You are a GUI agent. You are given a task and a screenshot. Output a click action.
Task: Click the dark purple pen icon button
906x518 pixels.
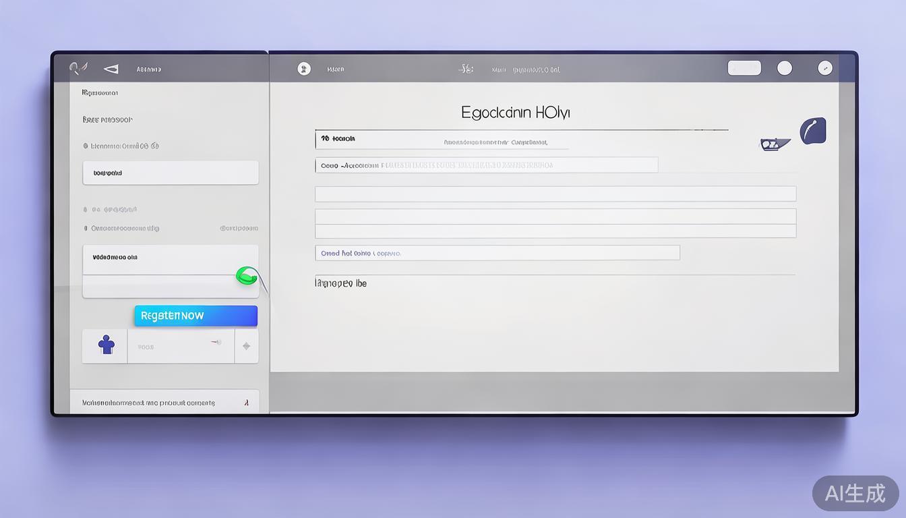tap(813, 131)
